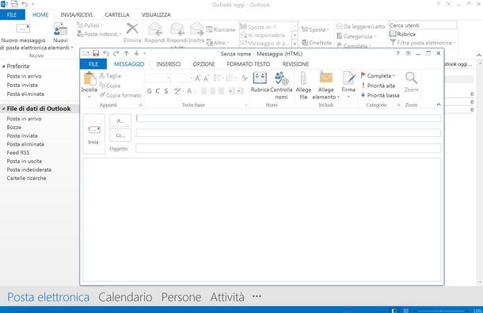483x313 pixels.
Task: Click the Invia send button
Action: 93,134
